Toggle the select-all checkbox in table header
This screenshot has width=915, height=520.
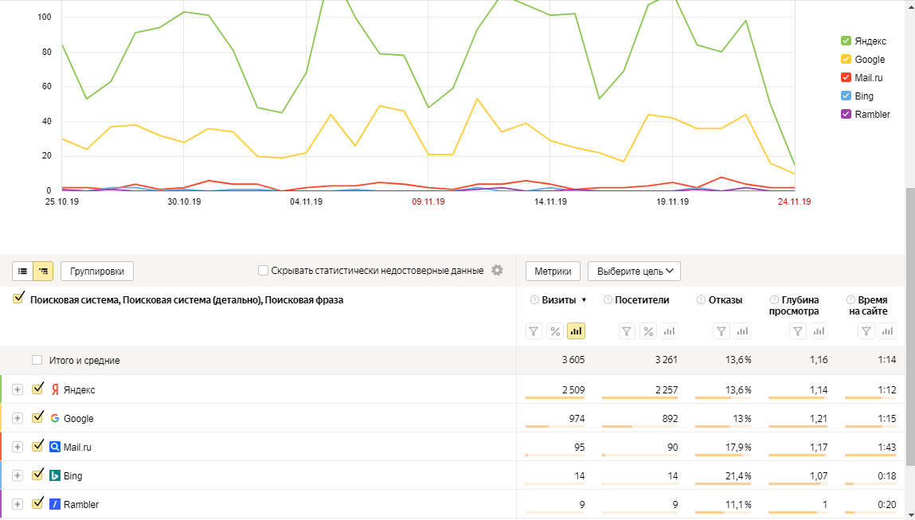[x=18, y=299]
